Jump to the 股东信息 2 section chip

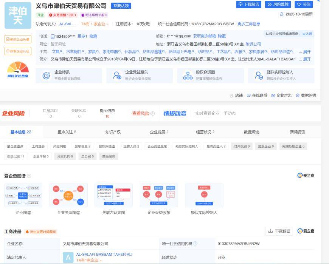(82, 146)
